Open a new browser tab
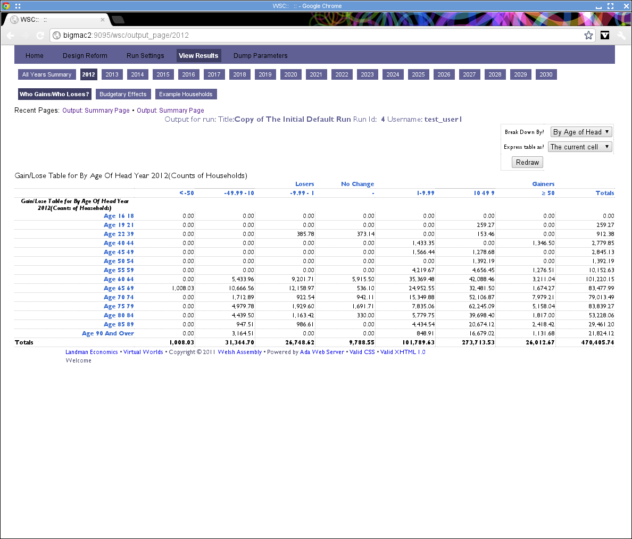 click(x=118, y=20)
